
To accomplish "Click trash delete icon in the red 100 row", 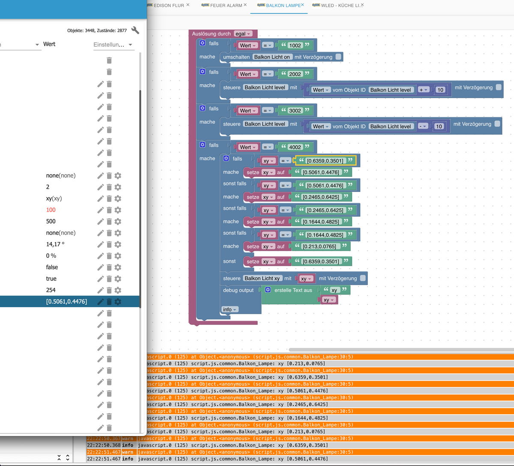I will 109,210.
